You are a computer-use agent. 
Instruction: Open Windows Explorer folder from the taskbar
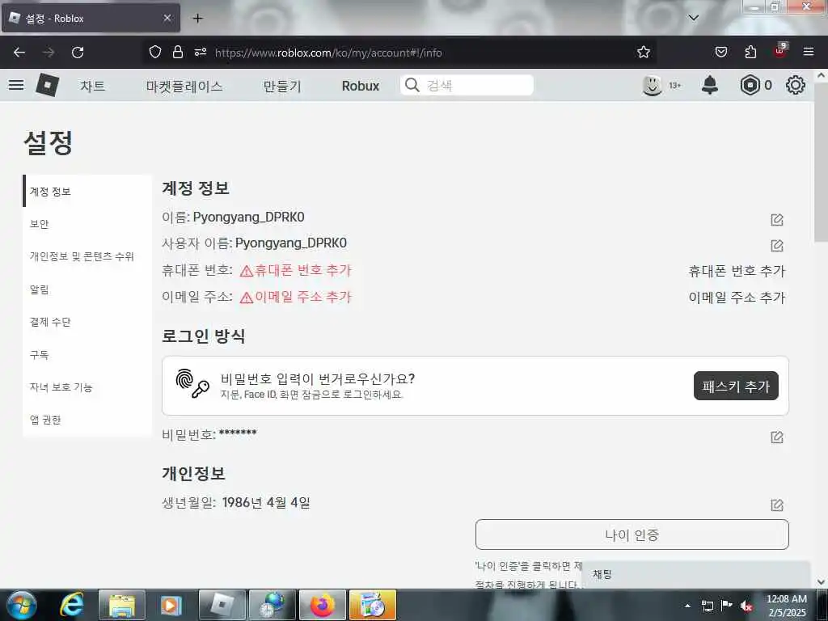point(121,605)
